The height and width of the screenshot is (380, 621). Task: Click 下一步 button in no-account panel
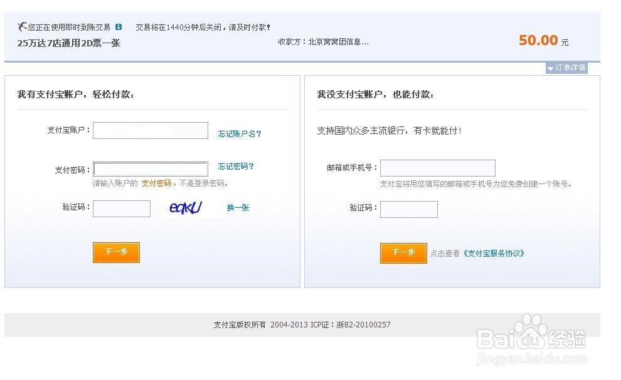(x=403, y=253)
